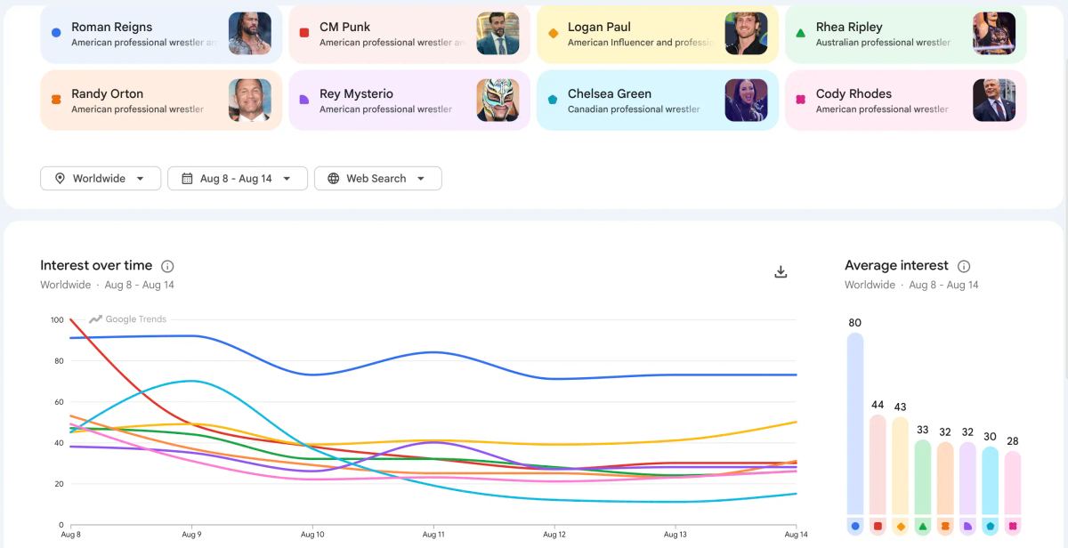Screen dimensions: 1068x548
Task: Click Chelsea Green photo thumbnail
Action: point(746,101)
